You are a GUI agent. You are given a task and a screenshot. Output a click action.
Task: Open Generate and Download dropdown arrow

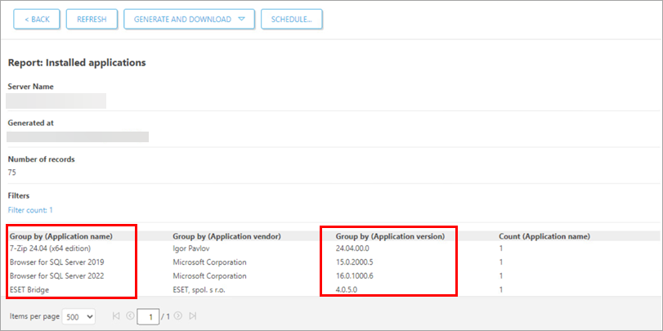pyautogui.click(x=241, y=20)
